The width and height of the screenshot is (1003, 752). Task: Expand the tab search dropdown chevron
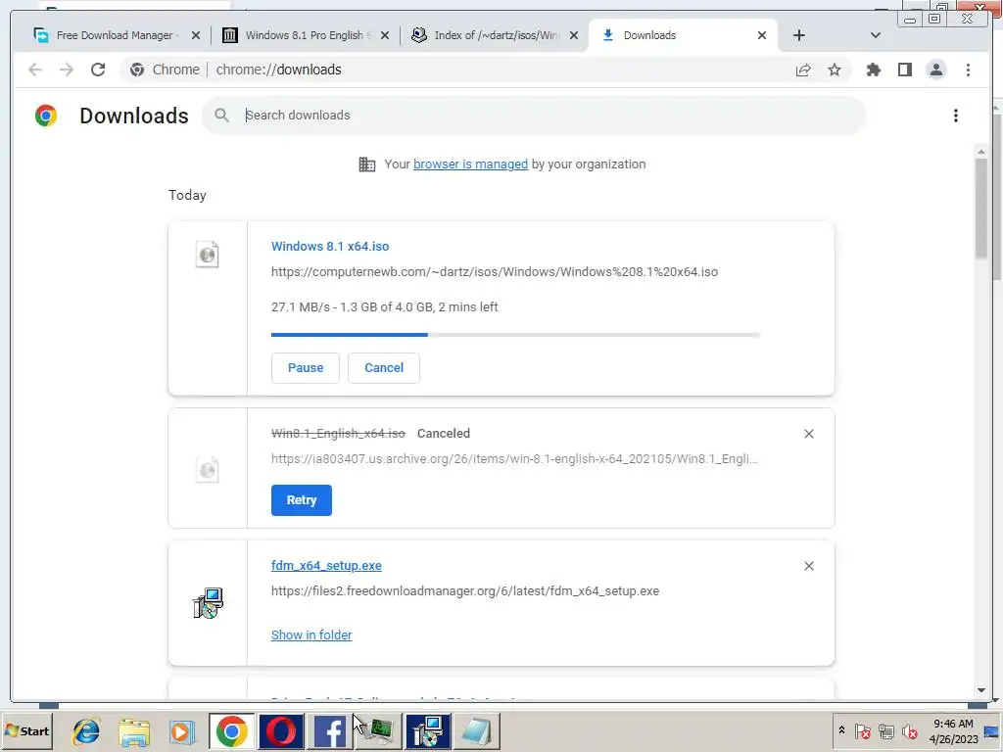click(876, 35)
